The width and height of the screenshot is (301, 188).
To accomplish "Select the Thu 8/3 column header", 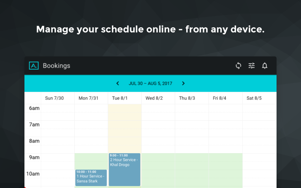I will tap(187, 98).
